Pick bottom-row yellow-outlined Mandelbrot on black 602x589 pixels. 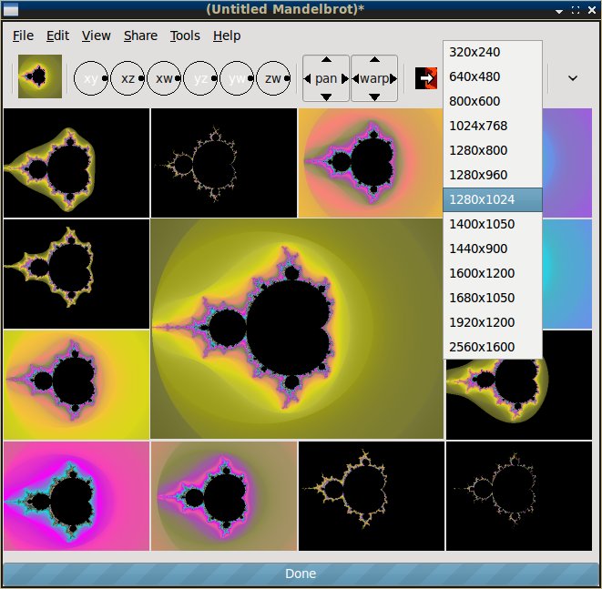pyautogui.click(x=372, y=496)
